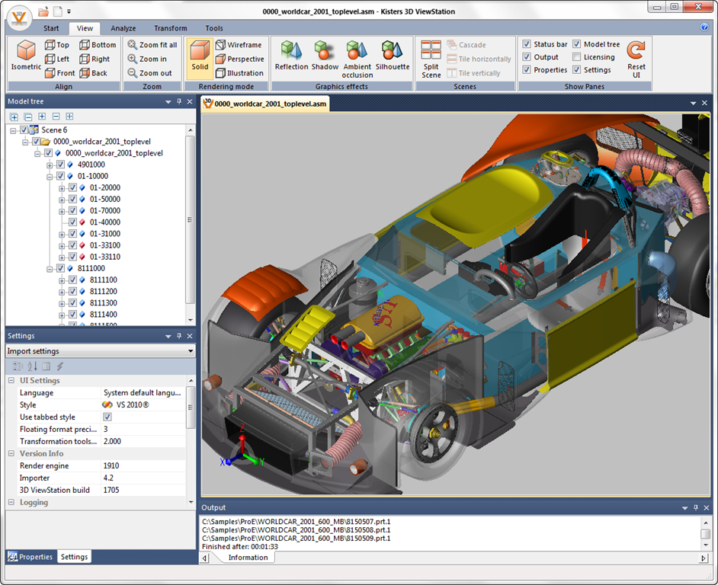Enable the Silhouette graphics effect
The height and width of the screenshot is (585, 718).
point(393,56)
